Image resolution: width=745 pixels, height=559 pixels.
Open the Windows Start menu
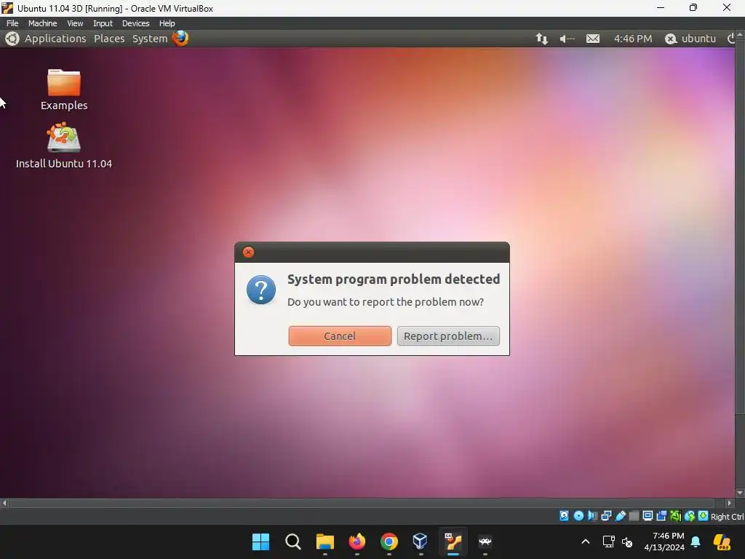point(260,542)
